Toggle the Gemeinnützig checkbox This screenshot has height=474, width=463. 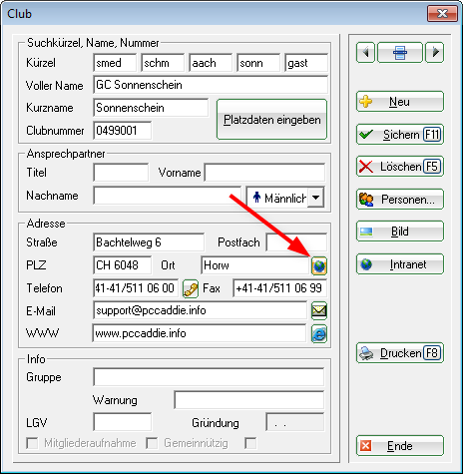click(152, 443)
